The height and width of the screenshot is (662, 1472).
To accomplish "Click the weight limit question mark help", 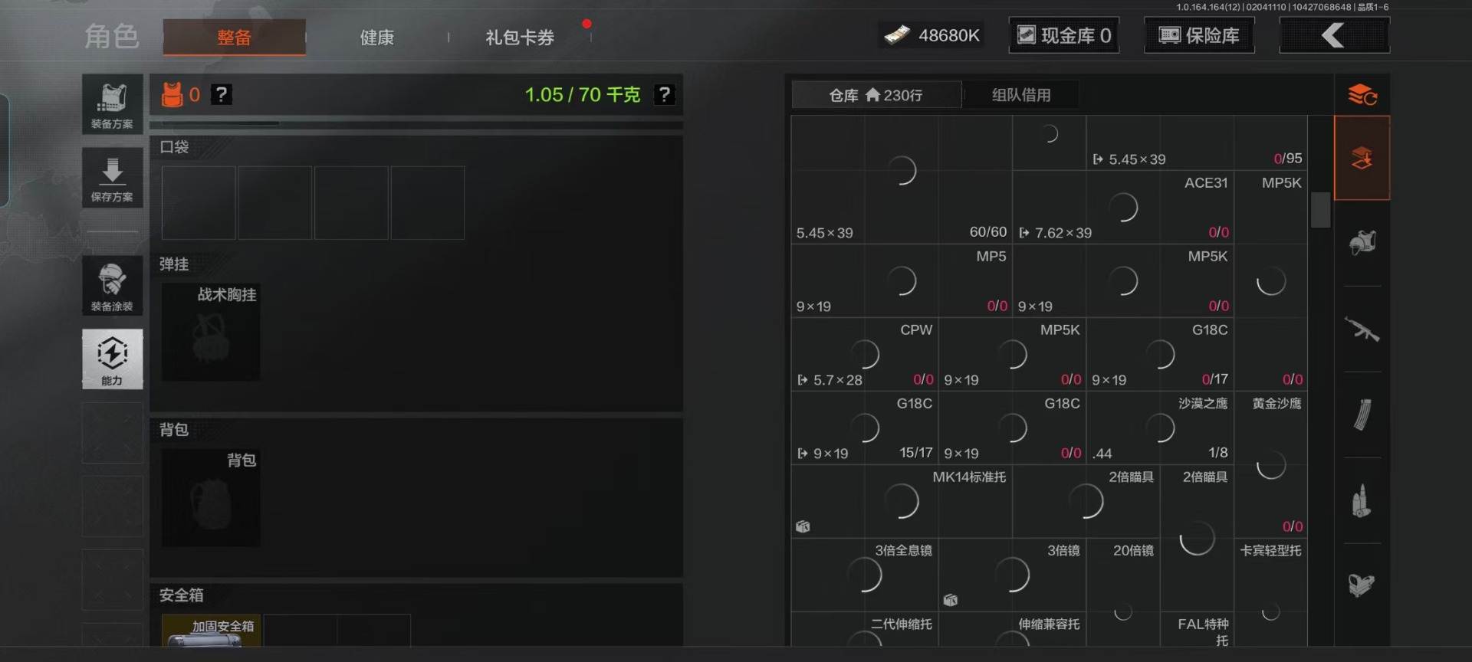I will [664, 94].
